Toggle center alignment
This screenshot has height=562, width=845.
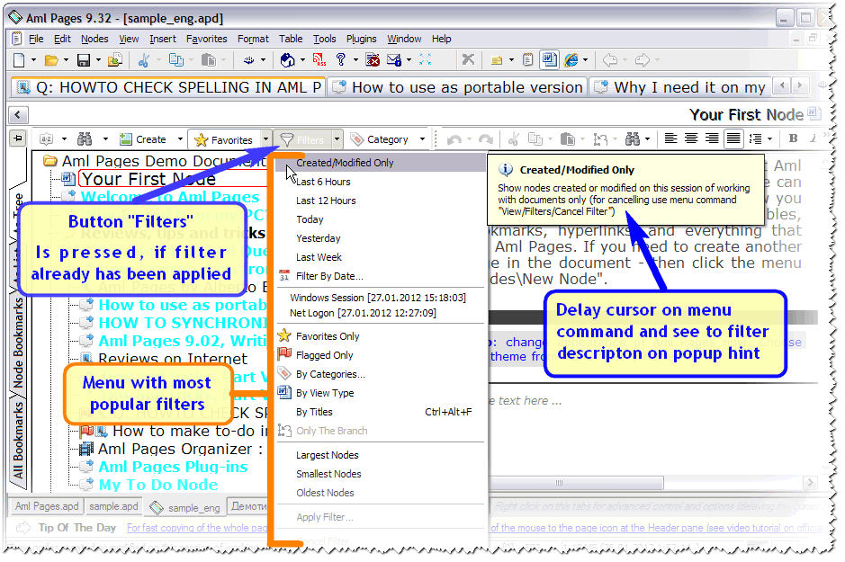click(691, 138)
